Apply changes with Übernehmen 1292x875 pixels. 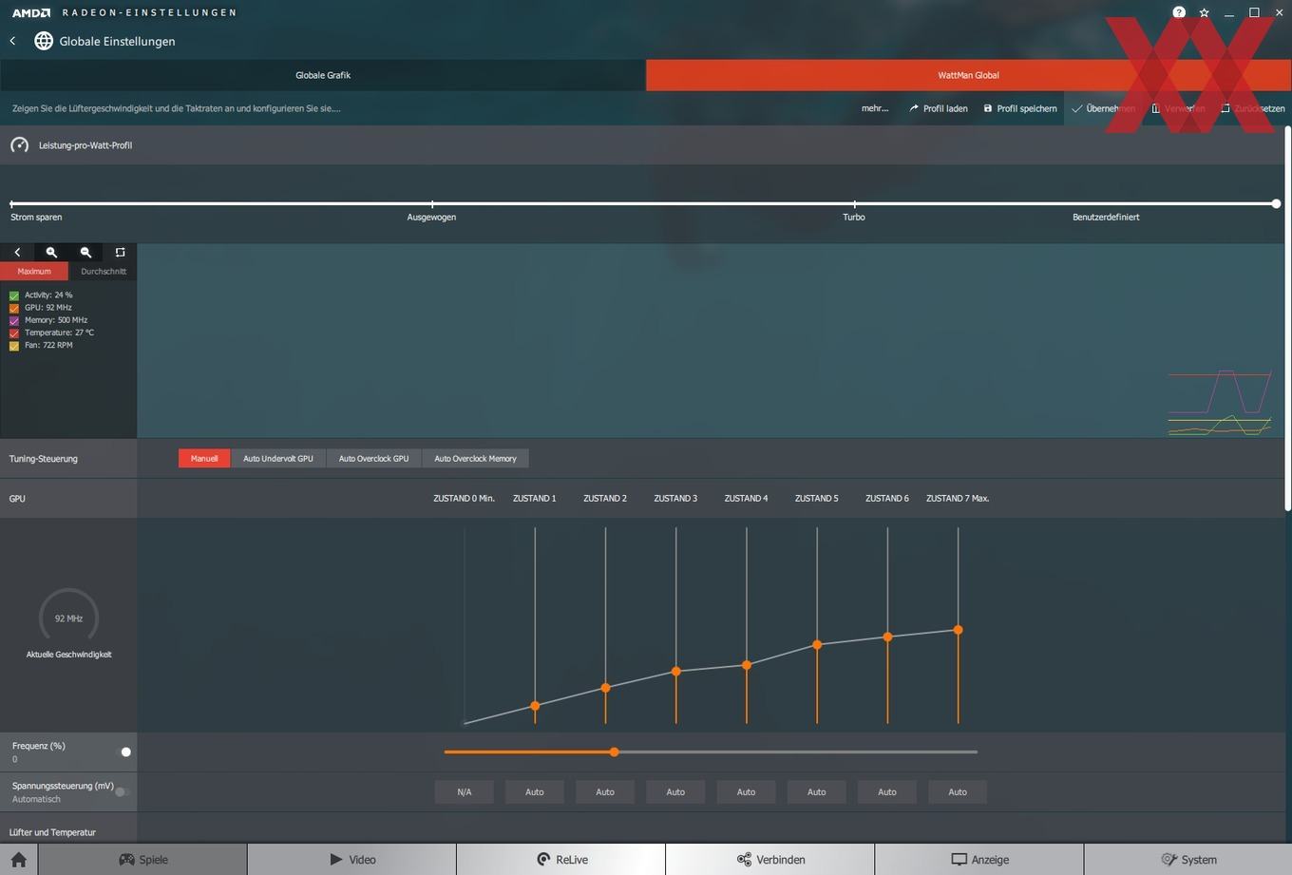1103,108
